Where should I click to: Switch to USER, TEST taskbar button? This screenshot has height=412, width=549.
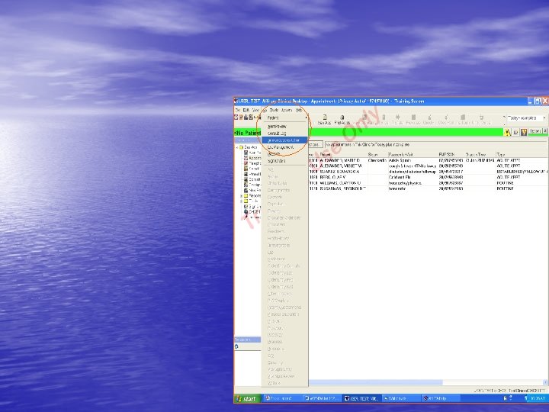(x=361, y=398)
